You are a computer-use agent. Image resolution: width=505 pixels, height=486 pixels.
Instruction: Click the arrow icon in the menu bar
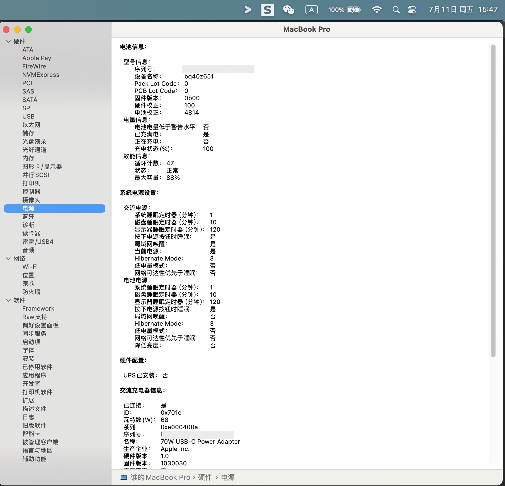point(248,10)
